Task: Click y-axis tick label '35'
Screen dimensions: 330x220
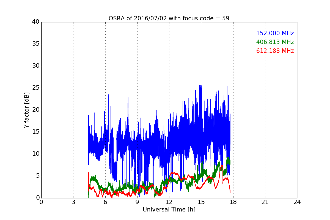Action: [x=36, y=44]
